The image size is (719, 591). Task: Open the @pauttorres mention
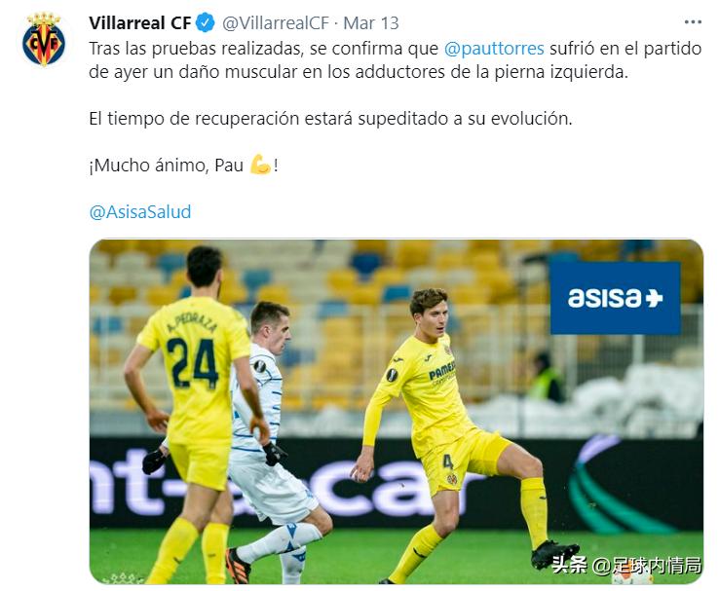[494, 49]
